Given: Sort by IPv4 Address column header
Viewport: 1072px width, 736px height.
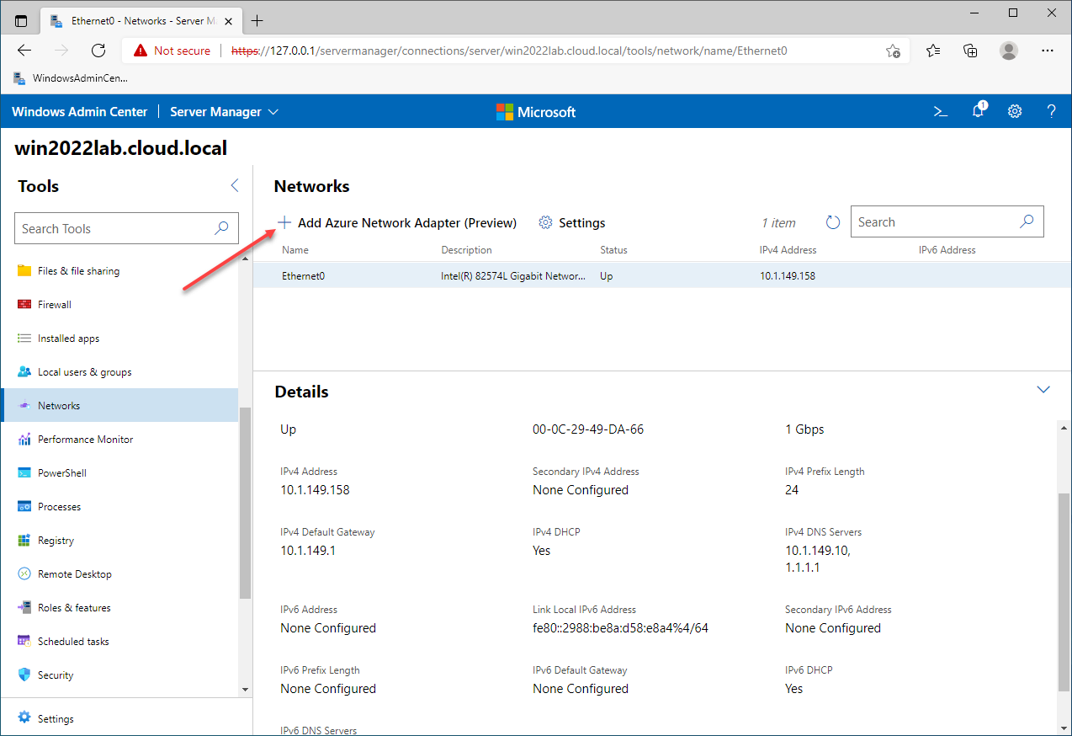Looking at the screenshot, I should [x=788, y=250].
